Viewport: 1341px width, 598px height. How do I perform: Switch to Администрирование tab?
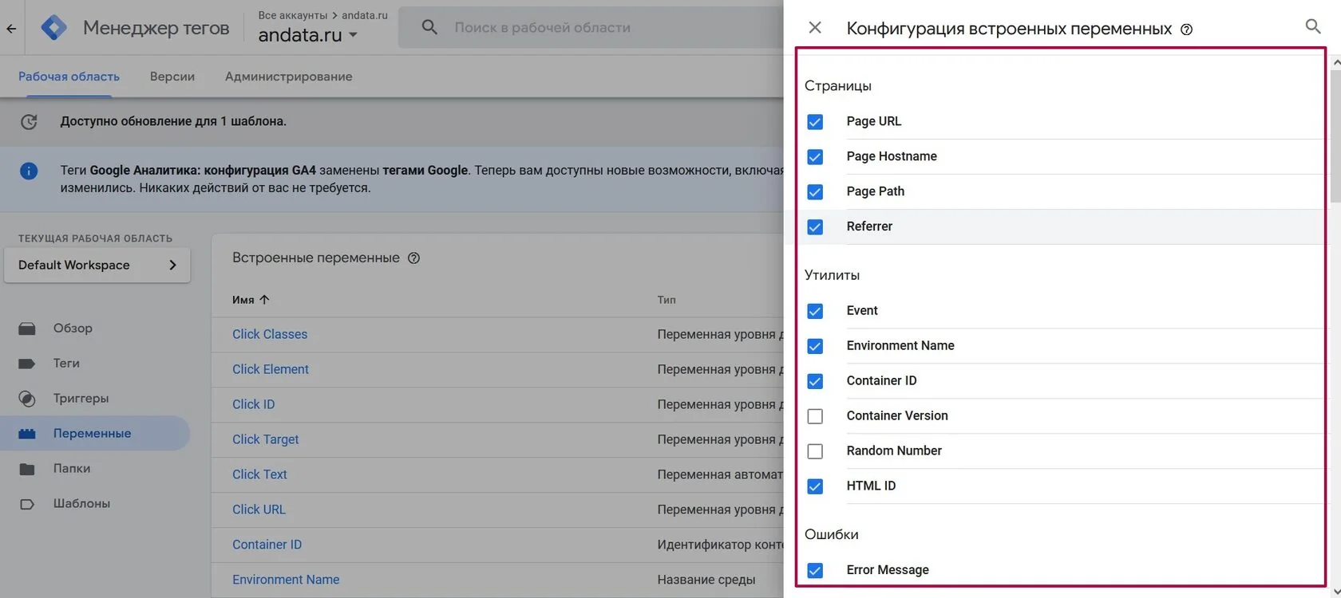point(288,77)
